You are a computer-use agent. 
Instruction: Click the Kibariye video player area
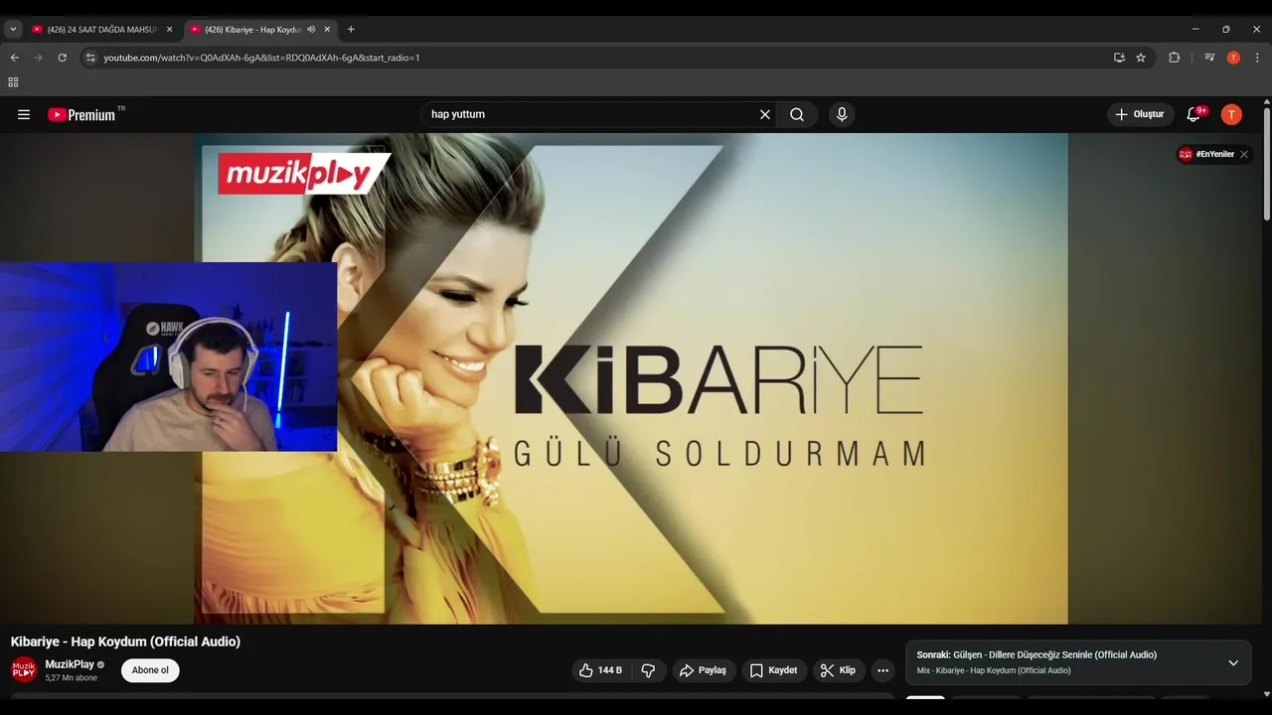(631, 378)
